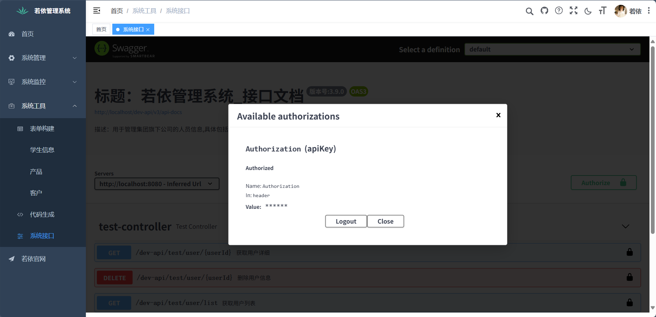The width and height of the screenshot is (656, 317).
Task: Close the authorizations dialog with the X
Action: click(x=498, y=115)
